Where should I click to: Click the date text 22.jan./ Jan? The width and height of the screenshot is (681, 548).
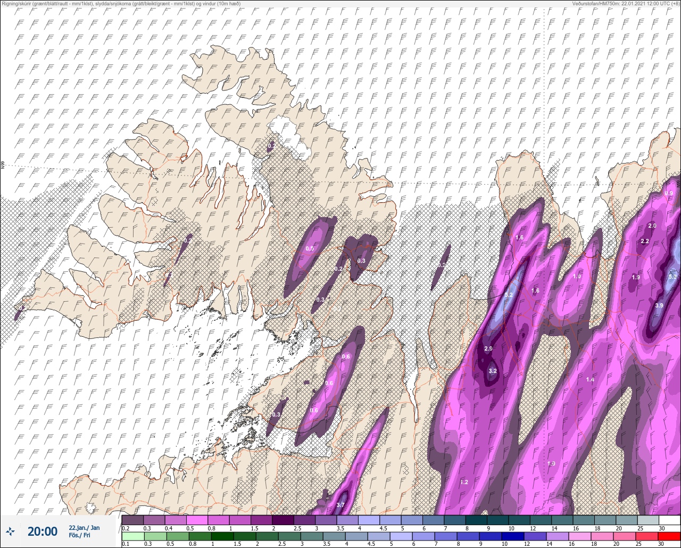(x=84, y=528)
